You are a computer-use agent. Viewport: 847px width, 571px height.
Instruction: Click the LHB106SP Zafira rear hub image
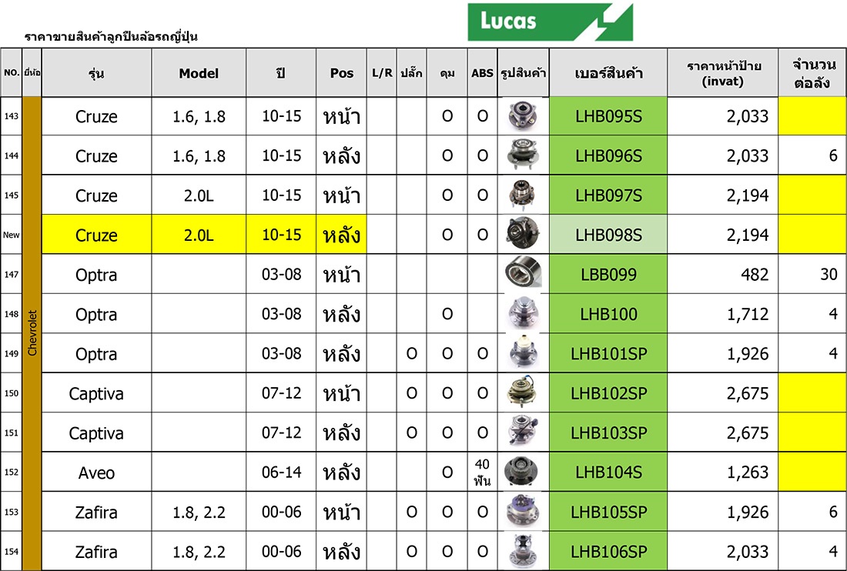[x=523, y=551]
